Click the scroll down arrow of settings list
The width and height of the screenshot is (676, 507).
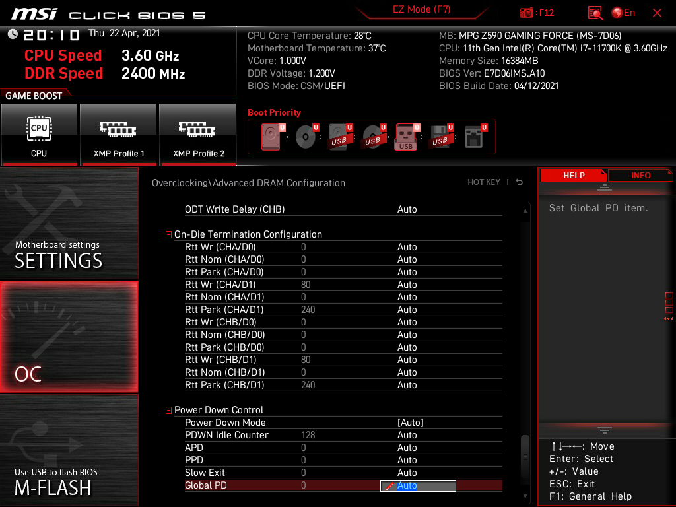(x=525, y=496)
